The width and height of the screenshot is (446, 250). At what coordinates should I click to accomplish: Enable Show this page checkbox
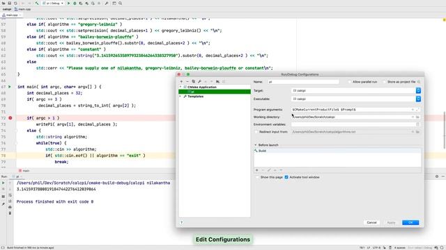point(257,177)
